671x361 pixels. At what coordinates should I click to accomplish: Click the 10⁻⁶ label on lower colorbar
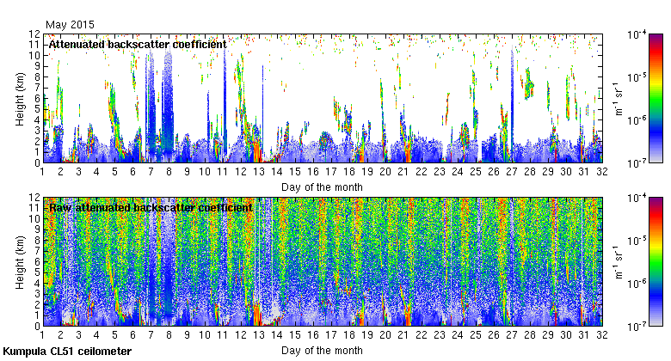click(x=637, y=284)
